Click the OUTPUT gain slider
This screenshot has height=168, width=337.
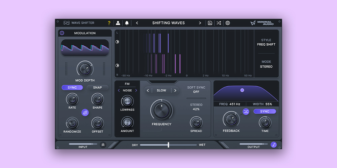click(x=254, y=144)
